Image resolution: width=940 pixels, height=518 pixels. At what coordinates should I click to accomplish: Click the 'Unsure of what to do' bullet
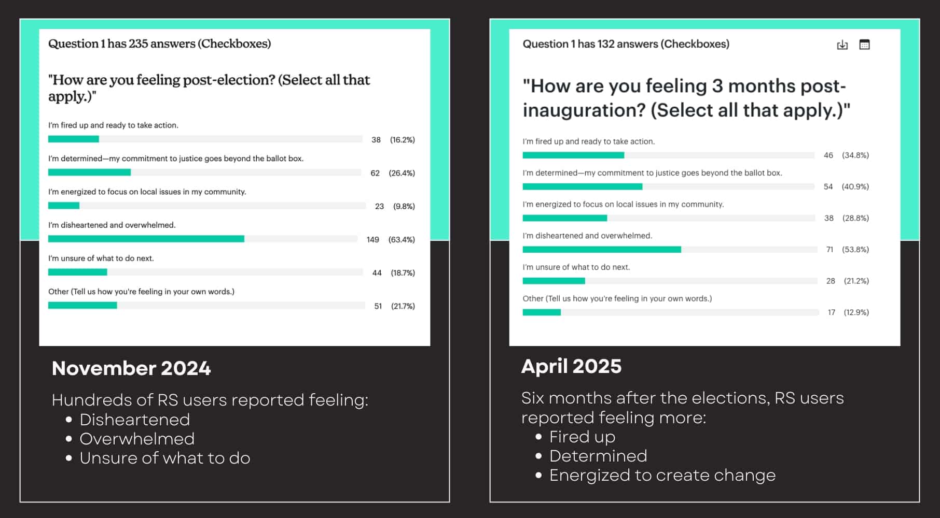[x=164, y=458]
